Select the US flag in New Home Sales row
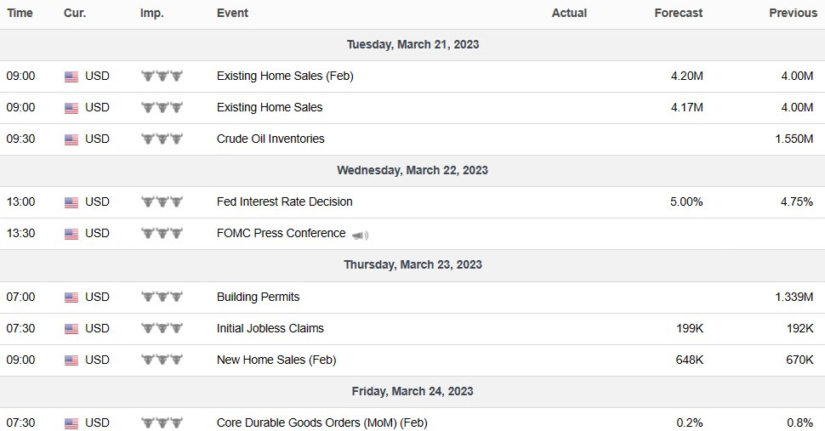Image resolution: width=825 pixels, height=431 pixels. click(x=71, y=360)
